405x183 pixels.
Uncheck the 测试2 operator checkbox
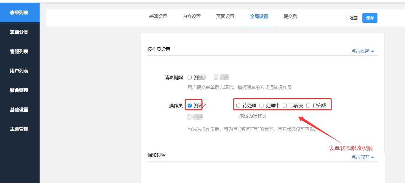pos(190,106)
